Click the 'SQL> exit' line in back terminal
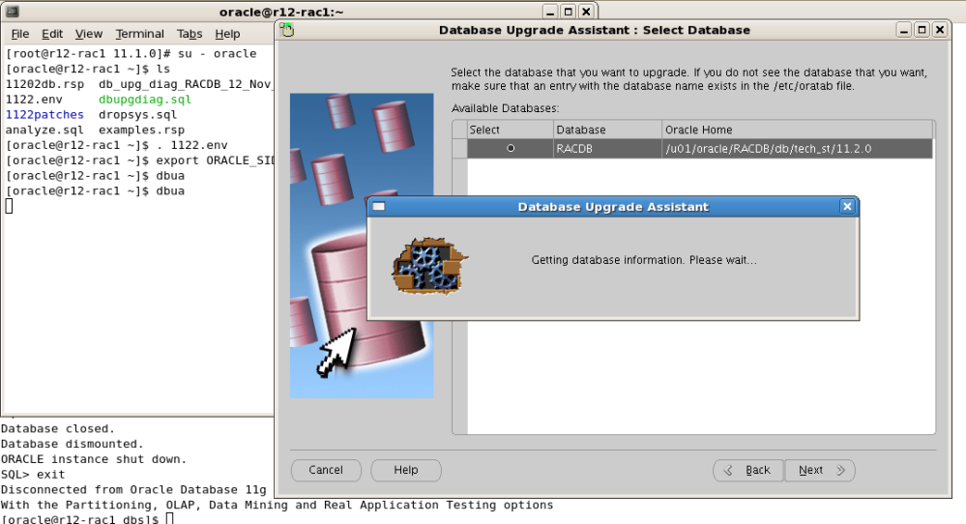This screenshot has height=524, width=966. 33,475
